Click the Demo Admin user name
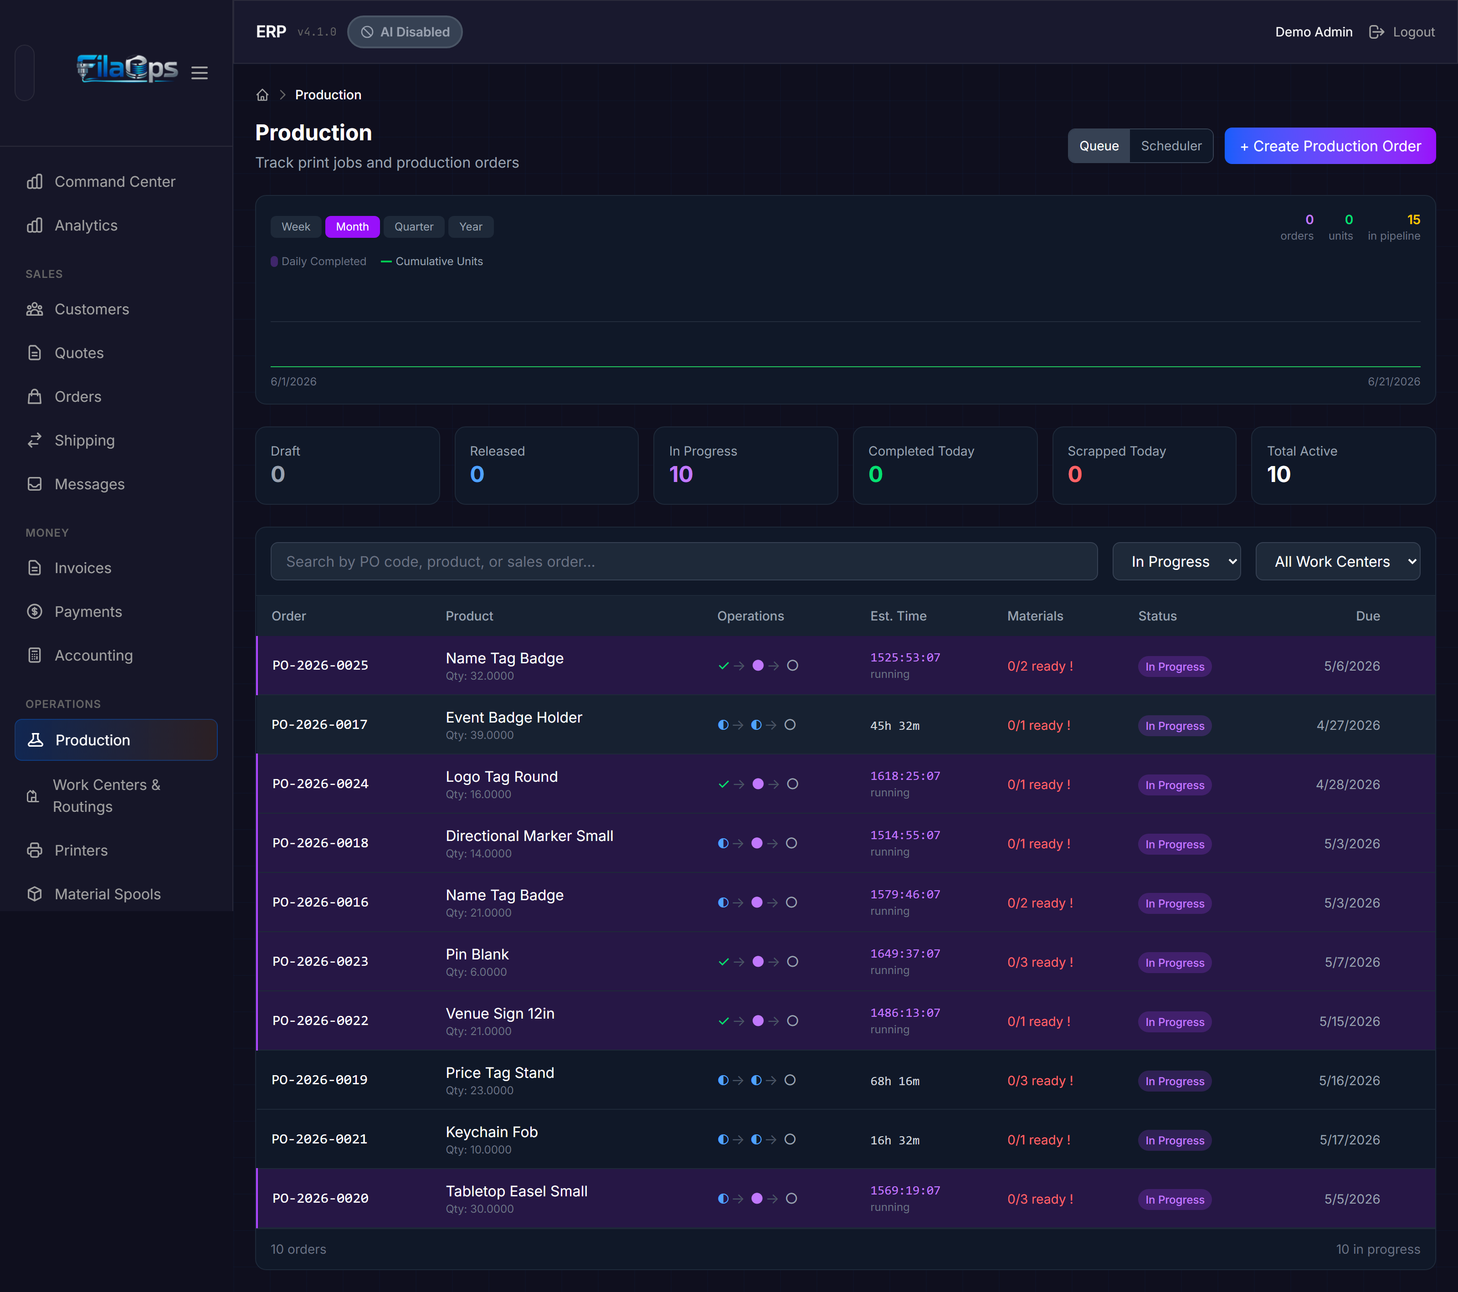Screen dimensions: 1458x1292 click(1313, 32)
